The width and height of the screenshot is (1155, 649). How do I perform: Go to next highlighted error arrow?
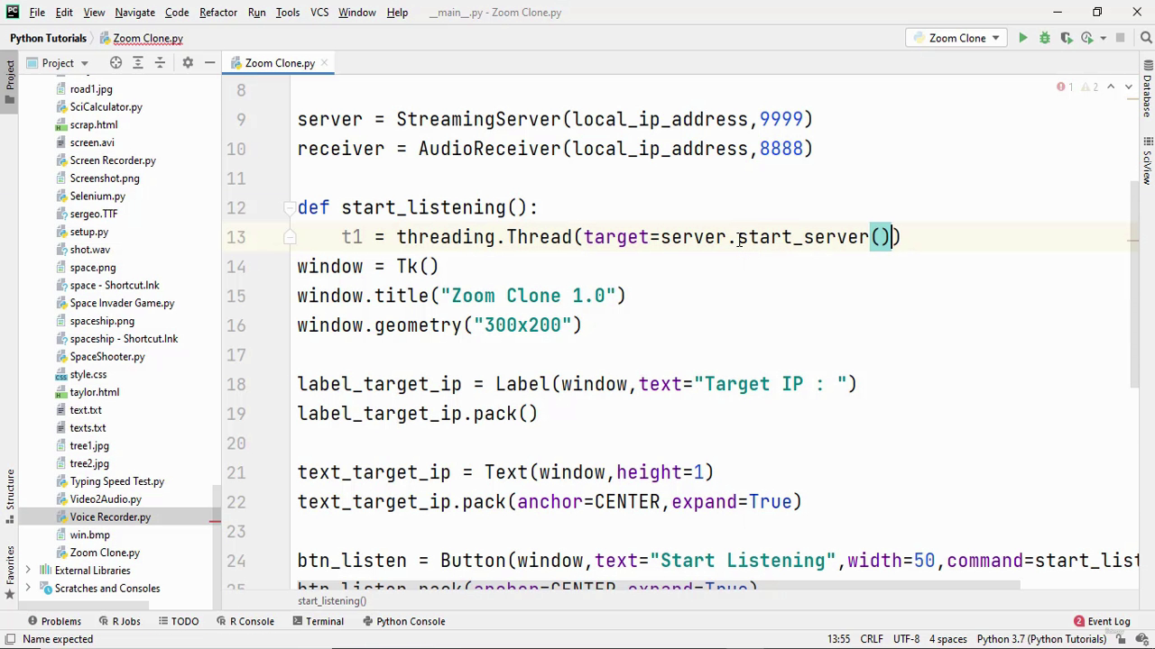point(1128,87)
